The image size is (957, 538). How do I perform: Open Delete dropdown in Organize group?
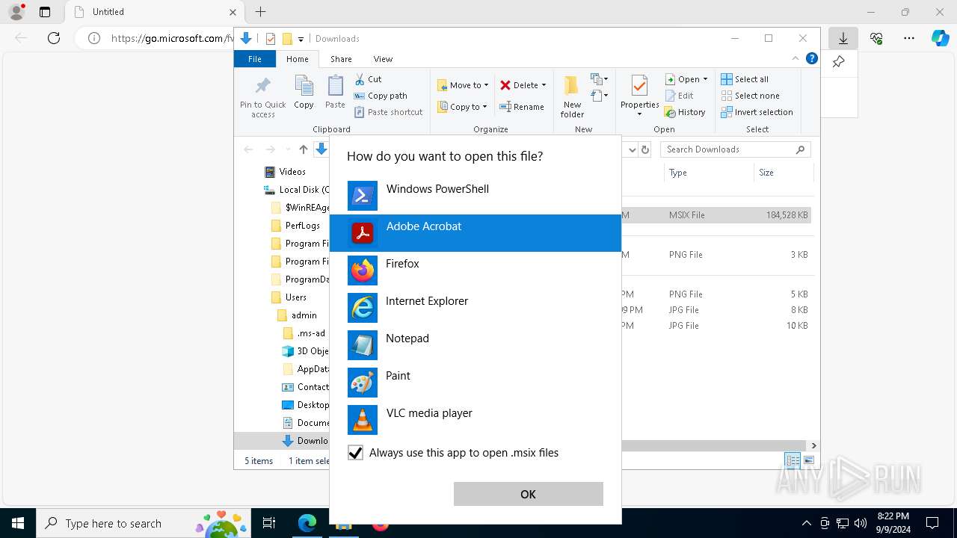coord(523,85)
